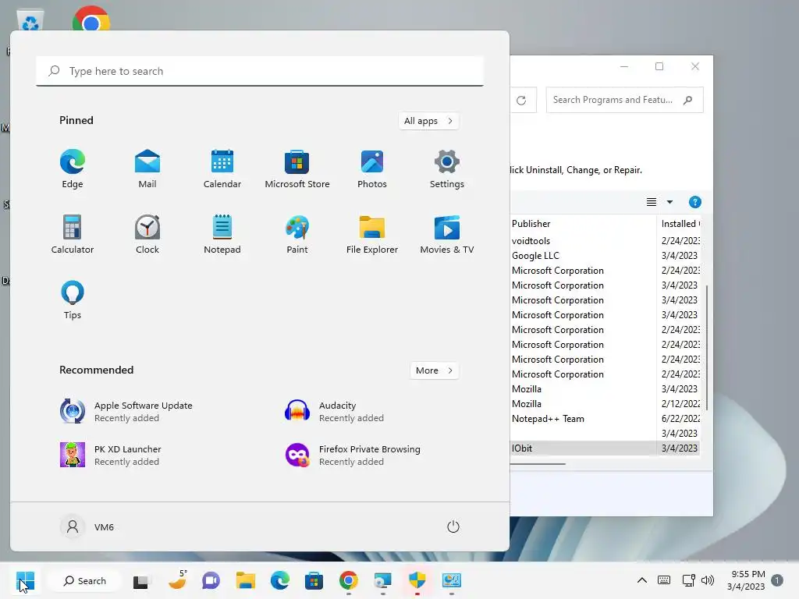This screenshot has height=599, width=799.
Task: Click Search Programs and Features field
Action: [x=624, y=100]
